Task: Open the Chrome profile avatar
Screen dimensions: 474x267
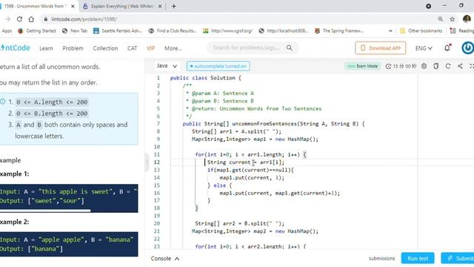Action: pyautogui.click(x=467, y=19)
